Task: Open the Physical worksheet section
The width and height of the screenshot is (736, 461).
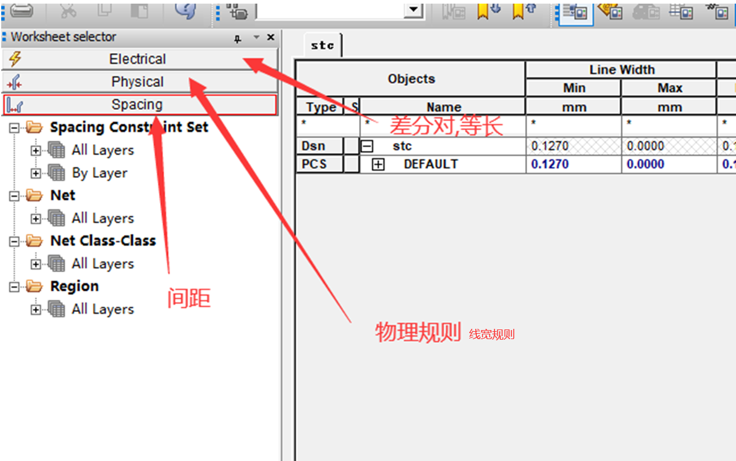Action: [x=138, y=82]
